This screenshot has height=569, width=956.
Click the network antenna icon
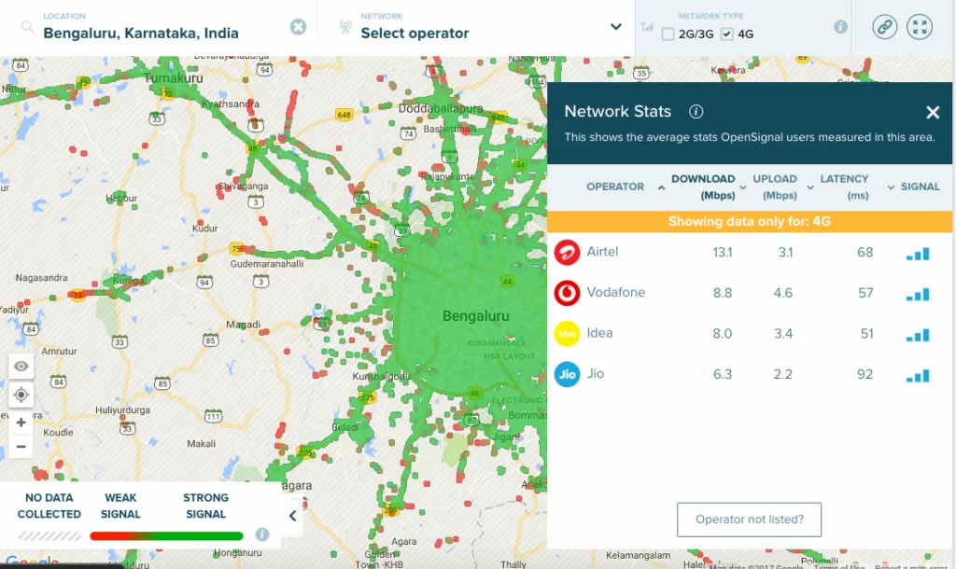pos(345,27)
